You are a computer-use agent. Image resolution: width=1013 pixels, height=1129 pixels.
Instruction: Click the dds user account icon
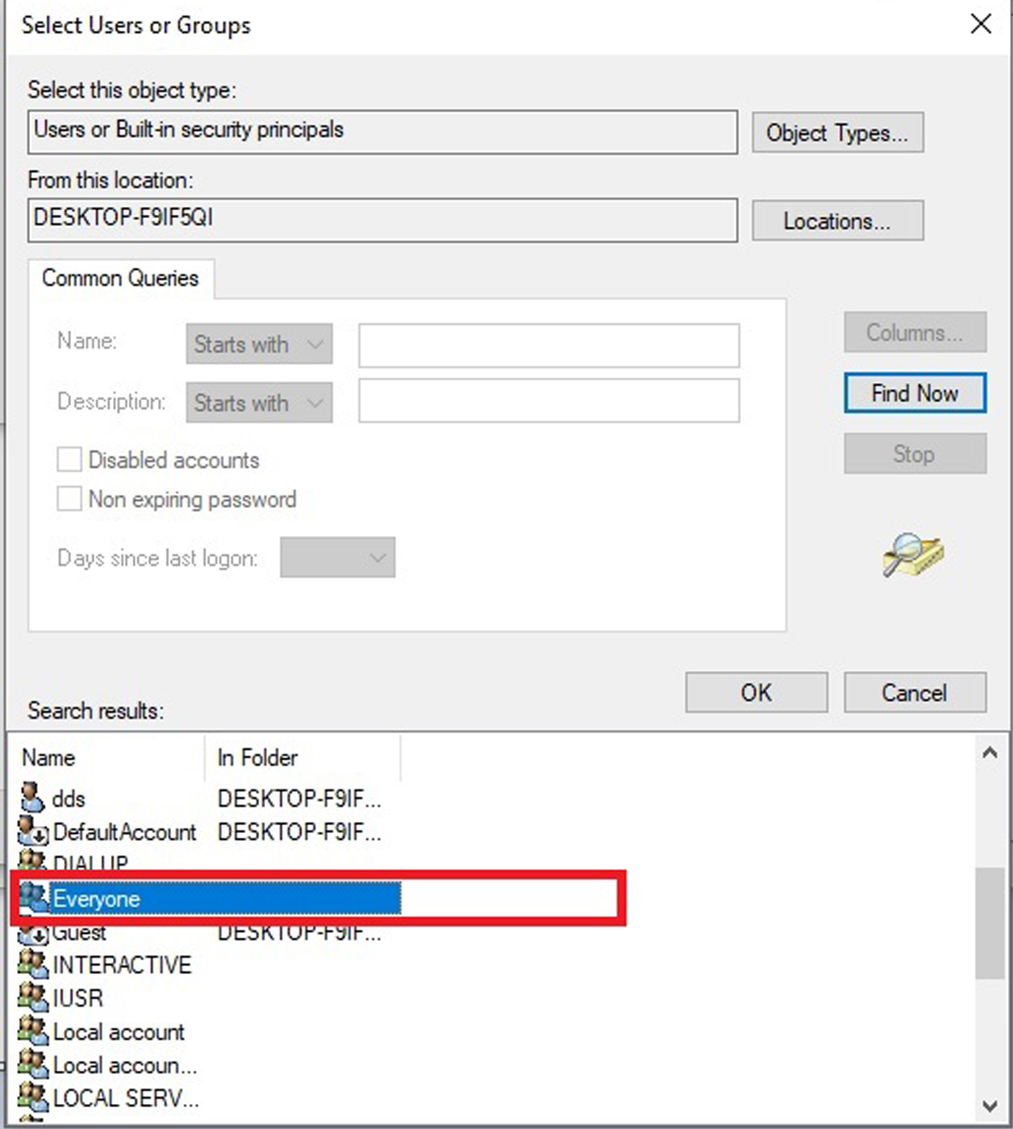tap(32, 797)
